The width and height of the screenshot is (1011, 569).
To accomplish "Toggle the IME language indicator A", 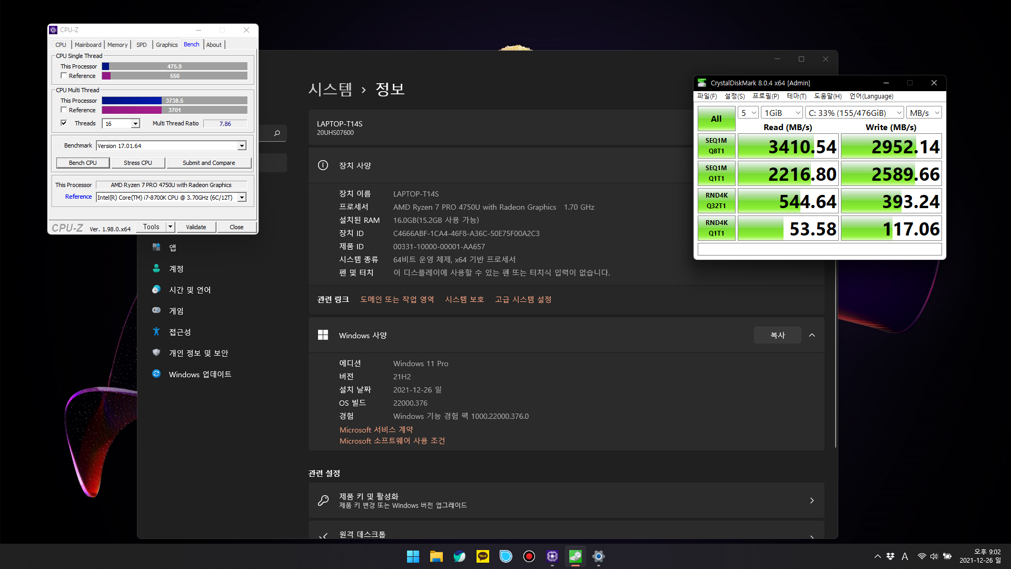I will click(905, 556).
